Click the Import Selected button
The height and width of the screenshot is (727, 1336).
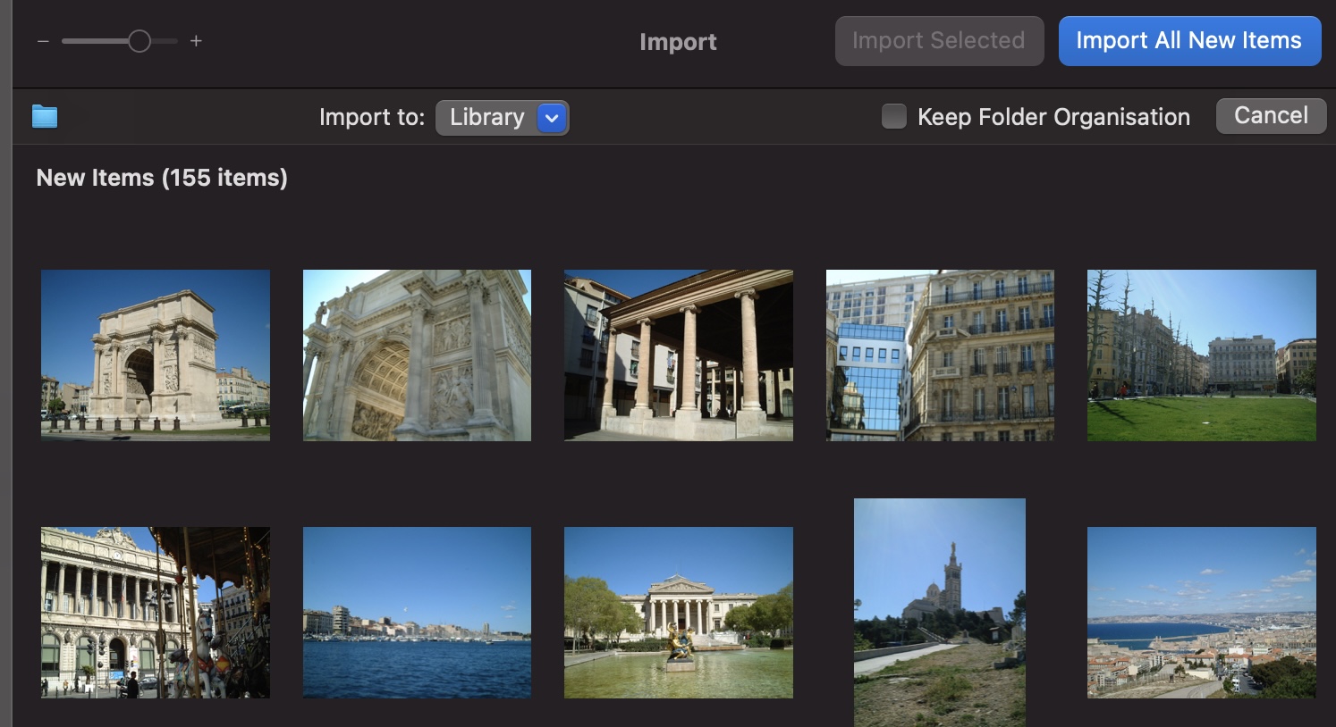(939, 41)
